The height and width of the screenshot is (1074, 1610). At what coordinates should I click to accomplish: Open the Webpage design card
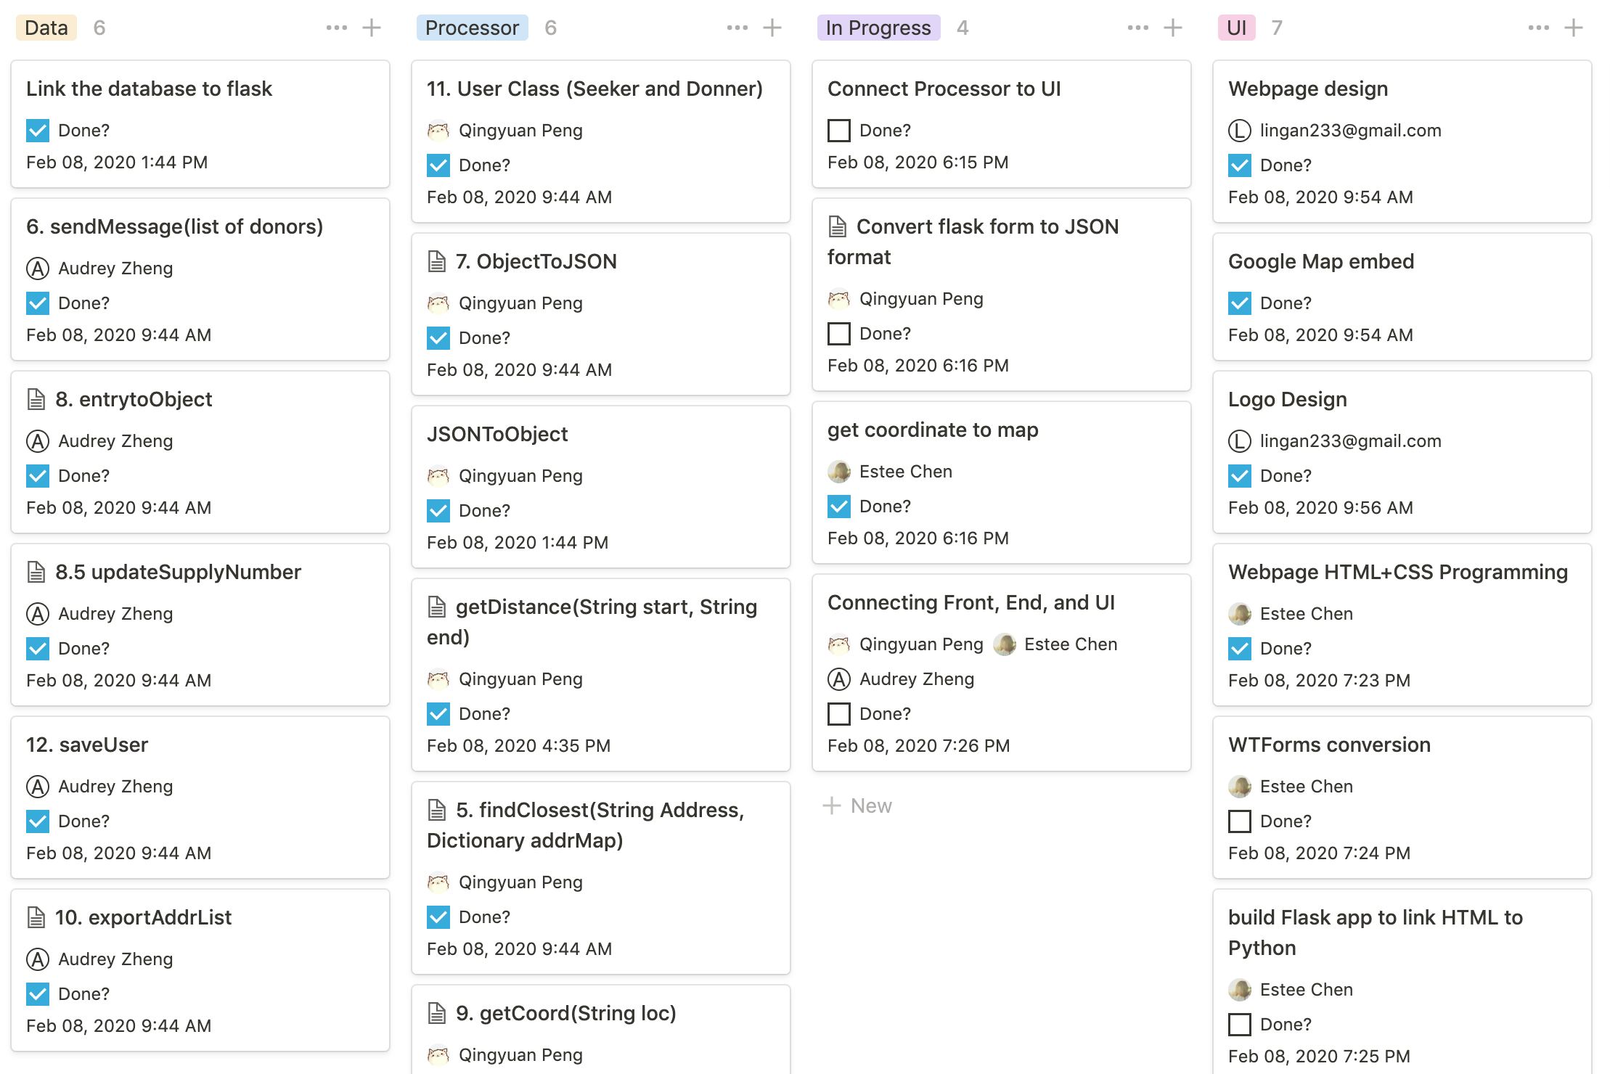click(x=1308, y=89)
